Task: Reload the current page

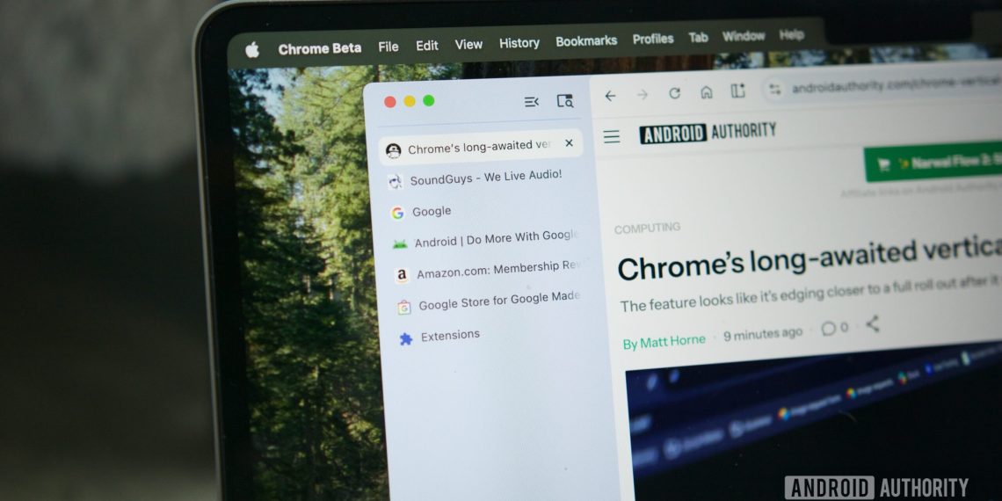Action: click(674, 93)
